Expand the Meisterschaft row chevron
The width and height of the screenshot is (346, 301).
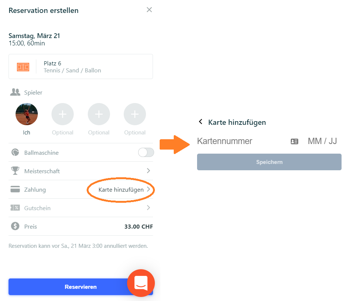149,171
